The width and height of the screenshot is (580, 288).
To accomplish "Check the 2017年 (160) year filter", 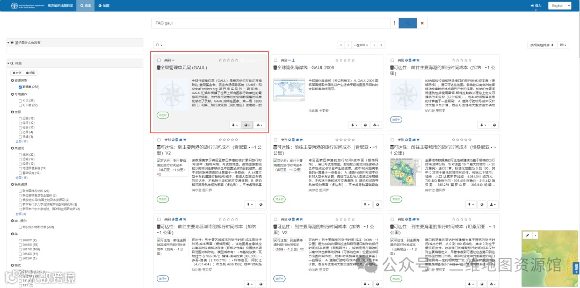I will coord(20,249).
